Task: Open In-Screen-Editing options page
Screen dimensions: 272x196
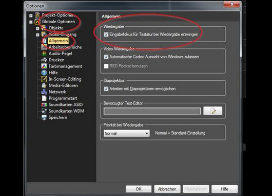Action: click(x=65, y=79)
